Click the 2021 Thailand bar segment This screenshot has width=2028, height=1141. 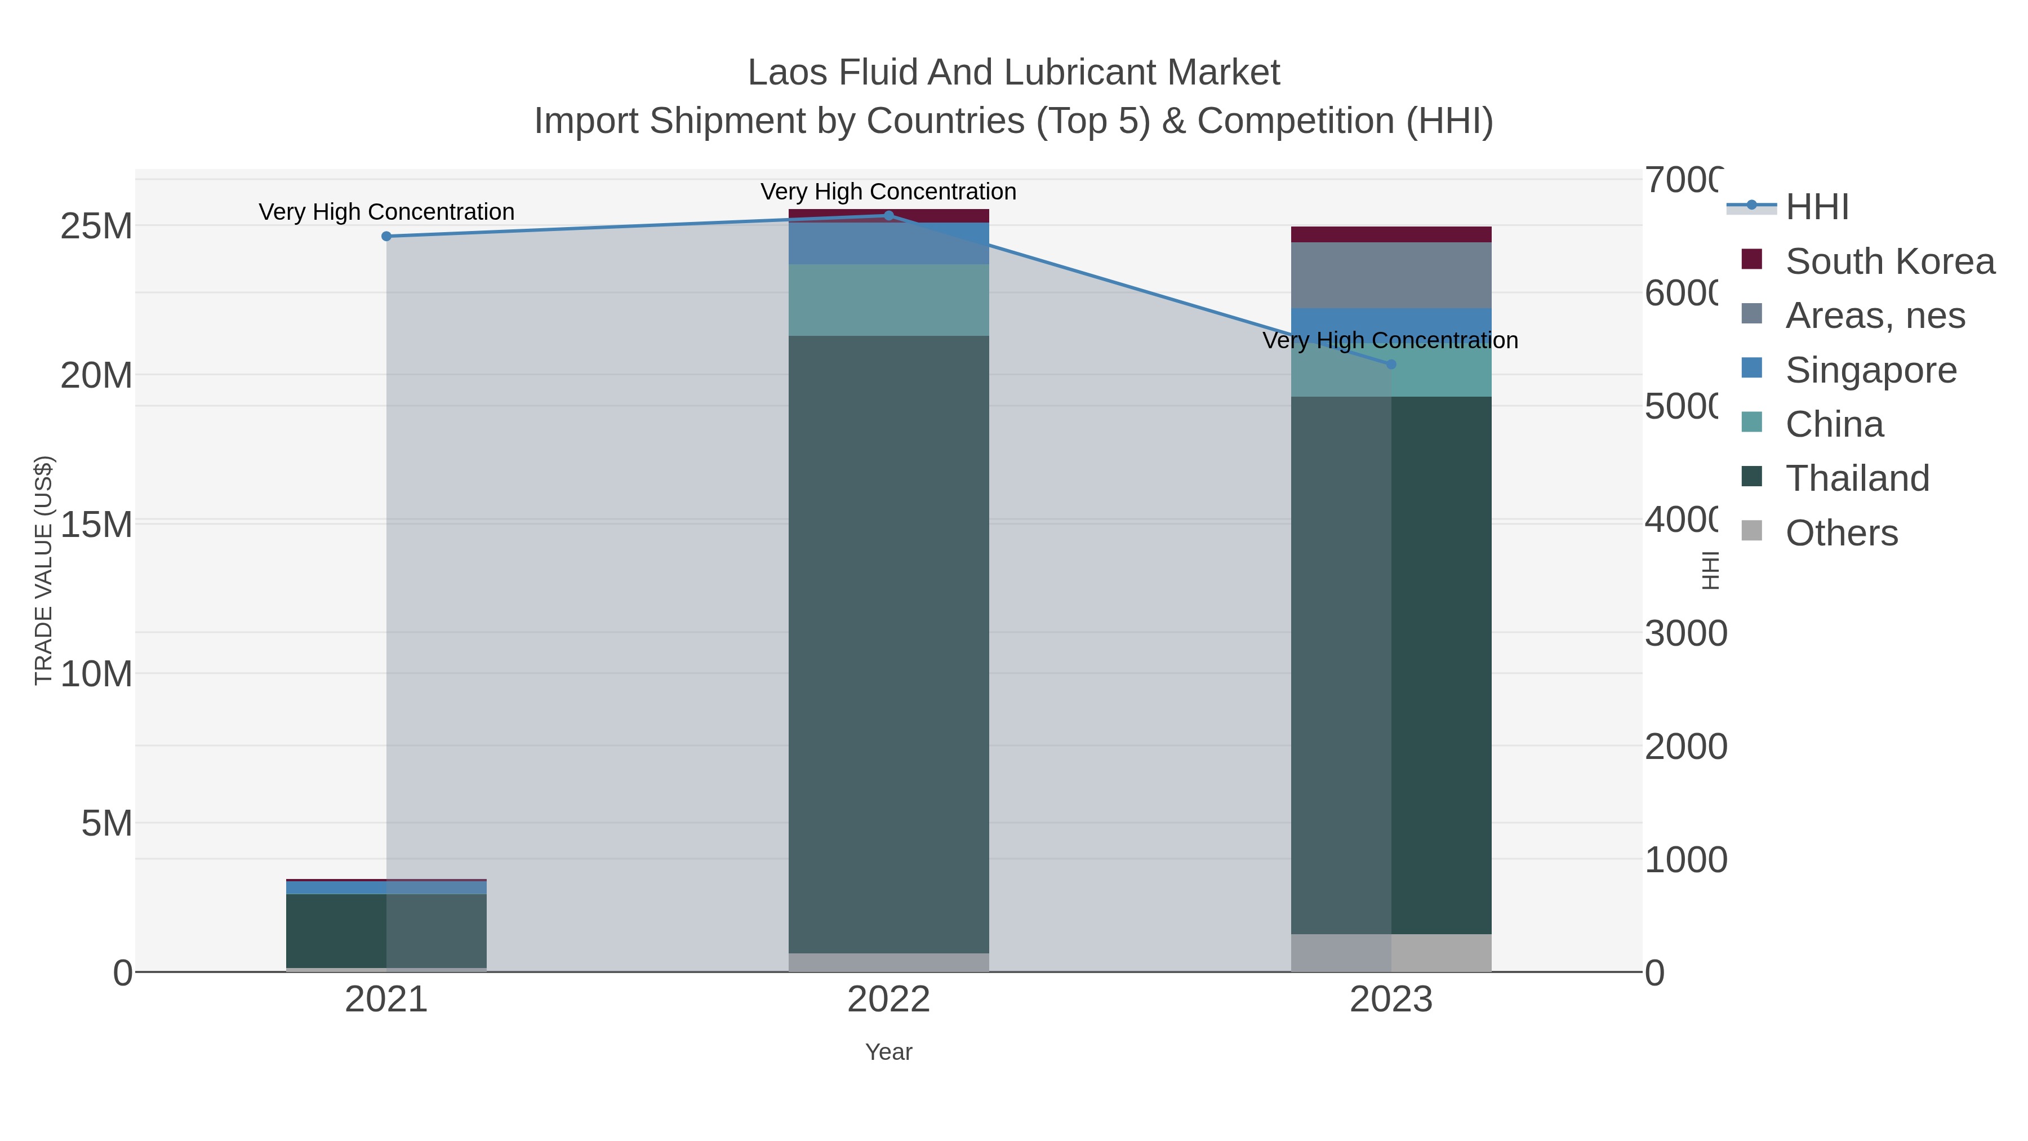(x=386, y=931)
